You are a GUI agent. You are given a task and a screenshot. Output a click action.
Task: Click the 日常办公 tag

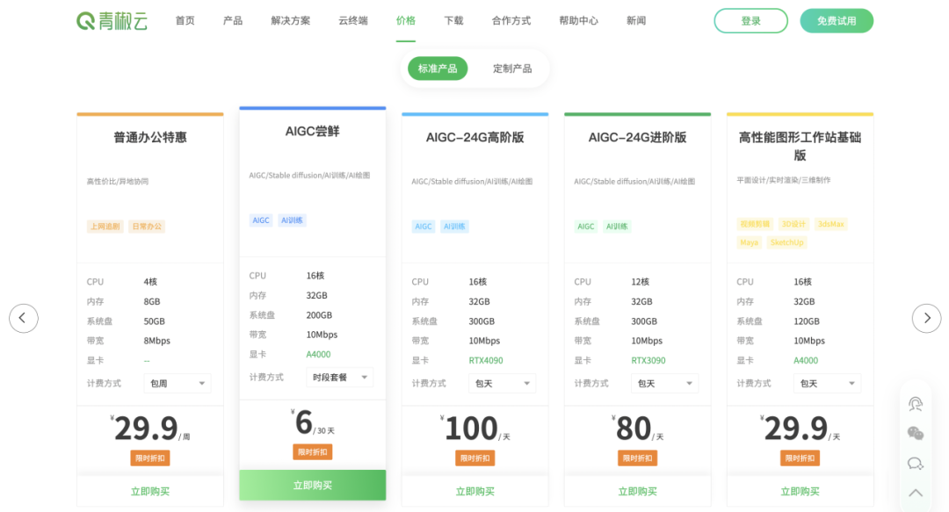click(147, 227)
